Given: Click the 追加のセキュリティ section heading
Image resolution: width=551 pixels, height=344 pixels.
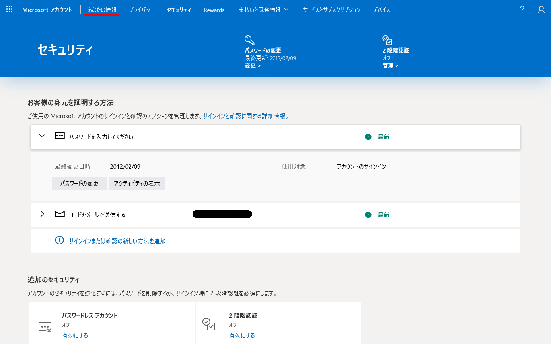Looking at the screenshot, I should click(x=53, y=279).
